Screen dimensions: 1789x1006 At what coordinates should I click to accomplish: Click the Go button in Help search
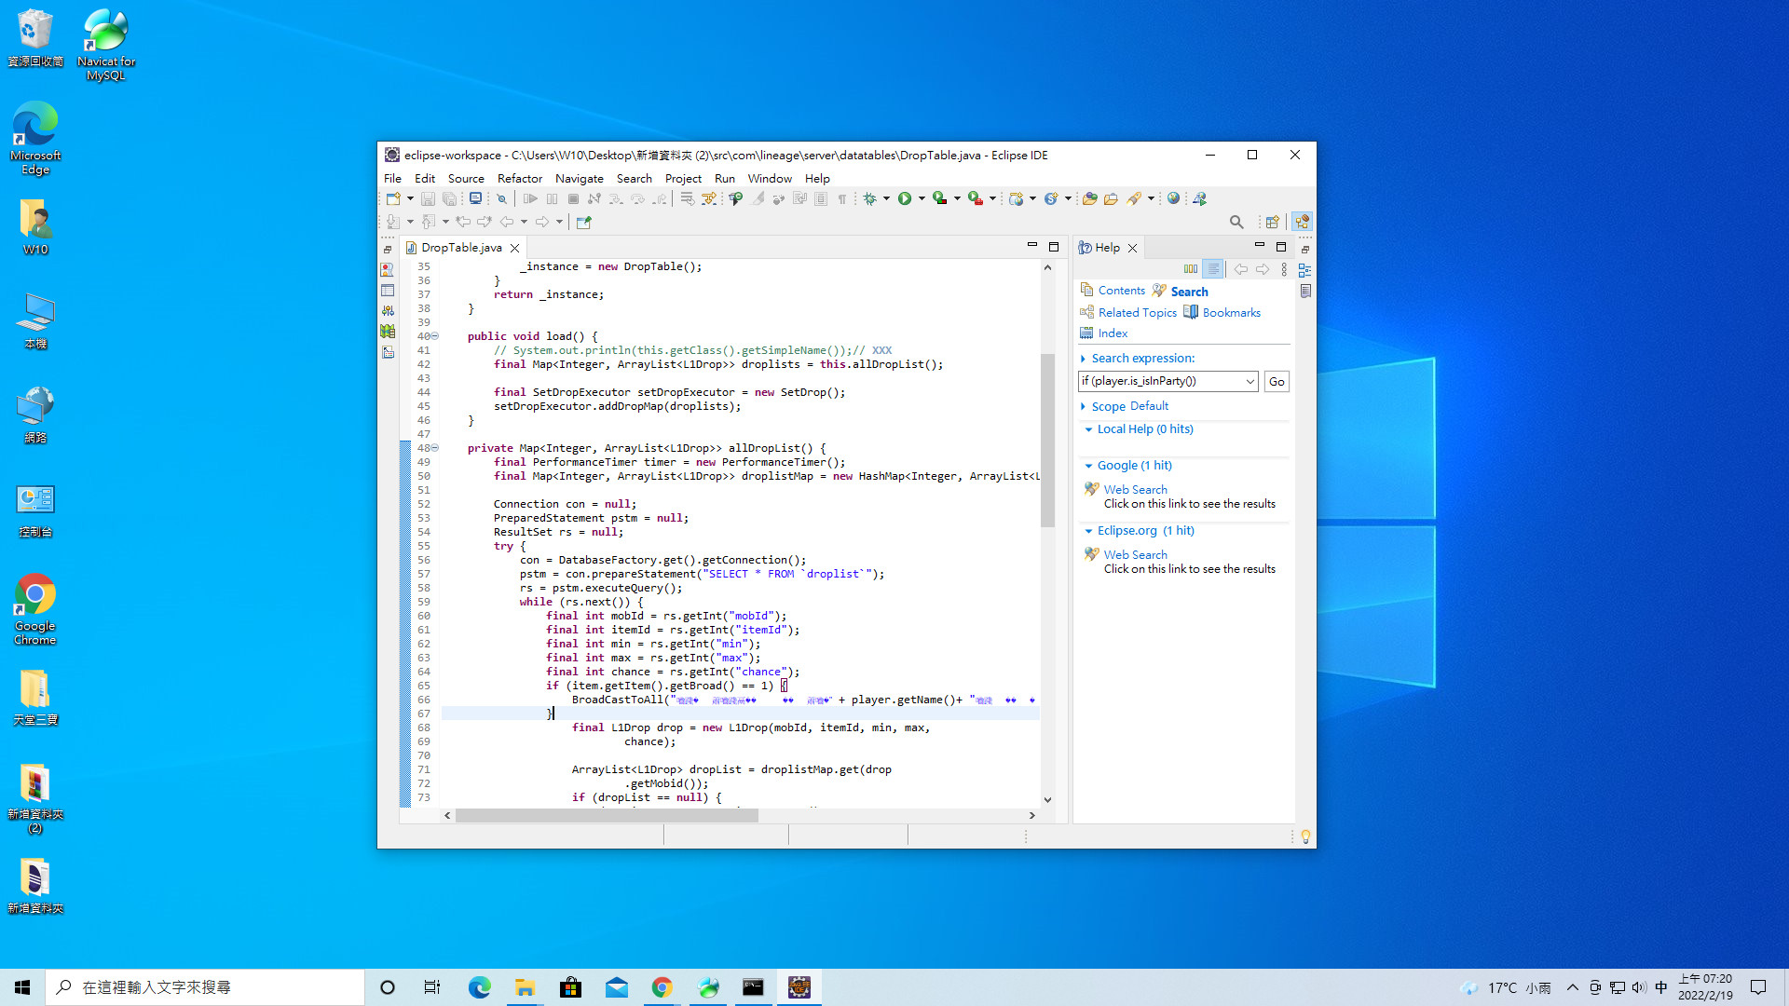click(x=1277, y=381)
